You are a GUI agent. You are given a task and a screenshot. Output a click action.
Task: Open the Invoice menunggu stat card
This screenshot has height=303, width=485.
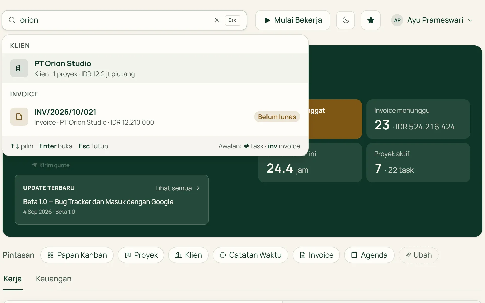tap(418, 119)
